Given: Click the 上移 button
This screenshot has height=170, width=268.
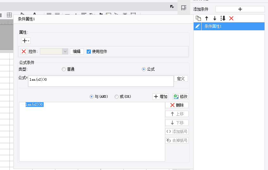Looking at the screenshot, I should [x=177, y=114].
